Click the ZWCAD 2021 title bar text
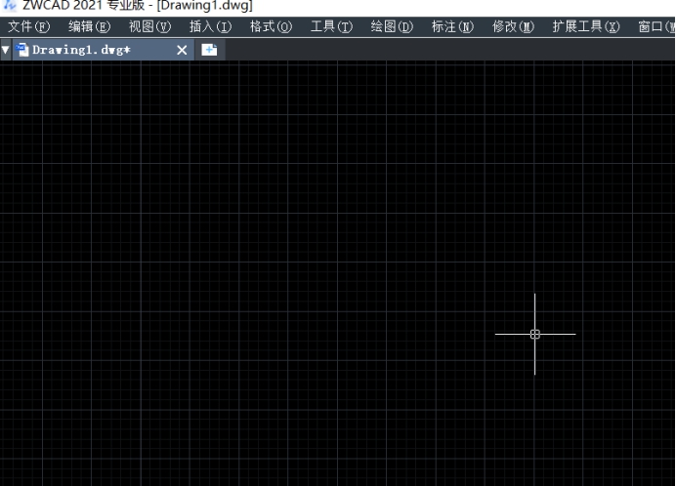This screenshot has height=486, width=676. tap(137, 6)
